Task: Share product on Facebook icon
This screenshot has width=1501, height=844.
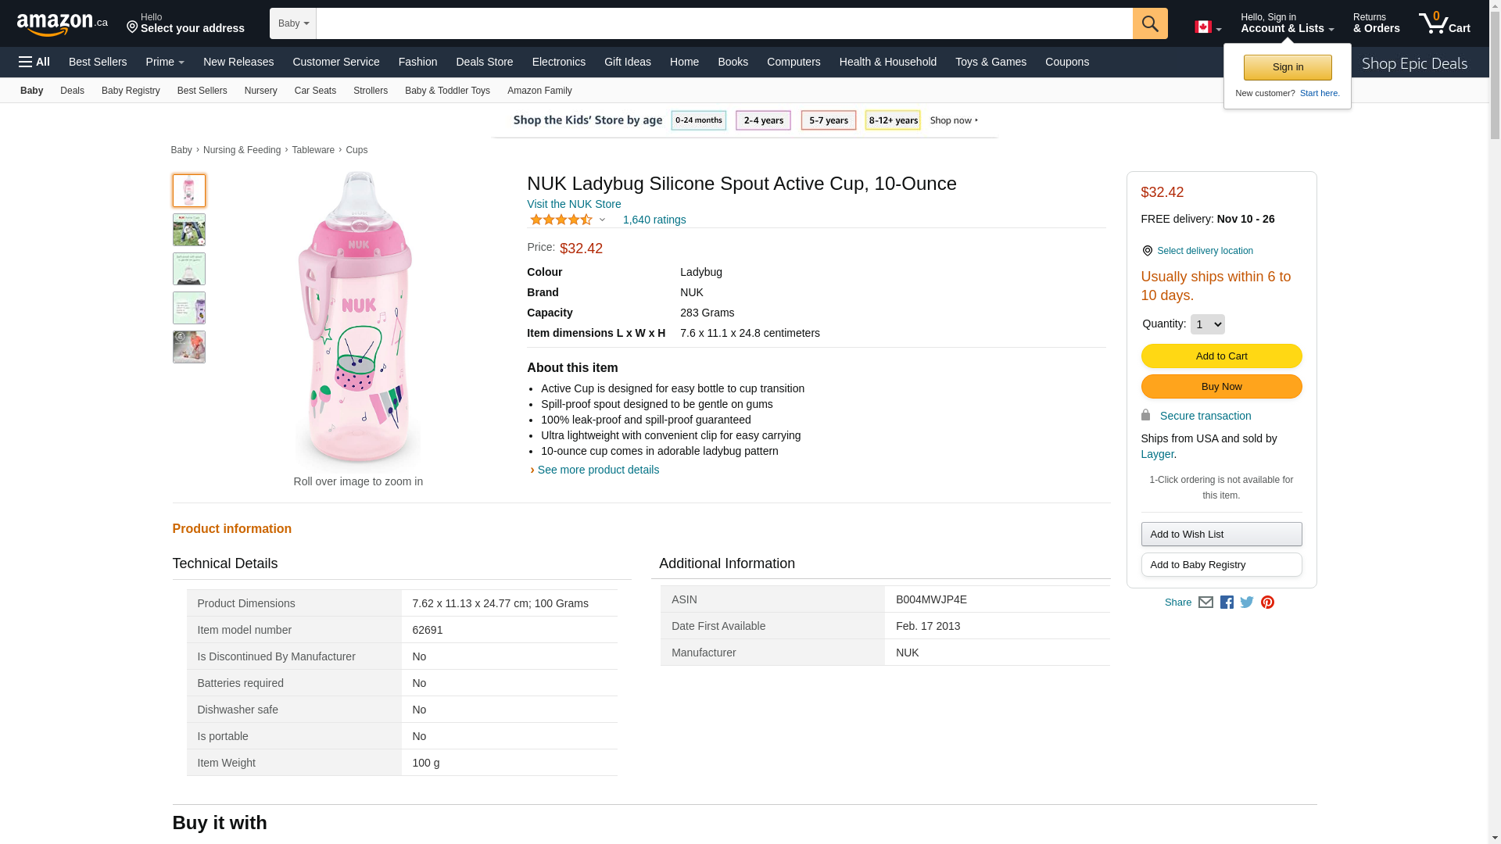Action: point(1227,603)
